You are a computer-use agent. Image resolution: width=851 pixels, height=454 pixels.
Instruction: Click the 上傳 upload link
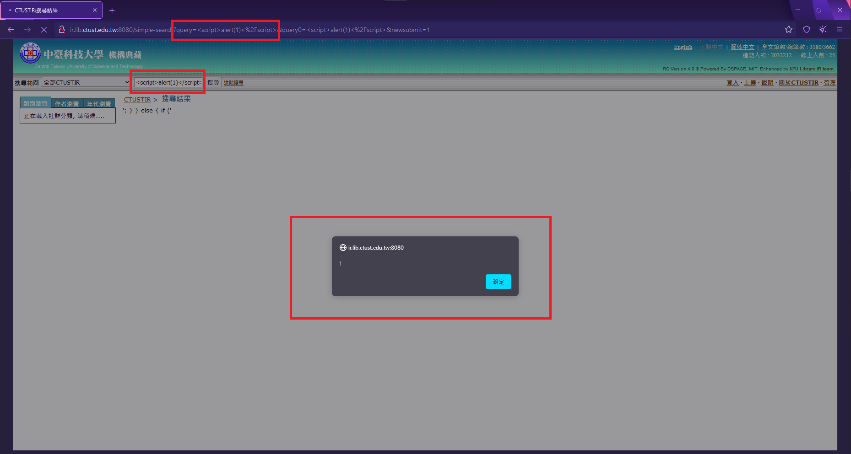(750, 83)
